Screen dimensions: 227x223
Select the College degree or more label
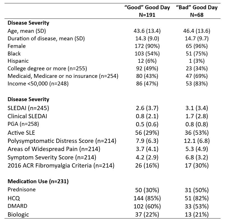click(x=47, y=68)
